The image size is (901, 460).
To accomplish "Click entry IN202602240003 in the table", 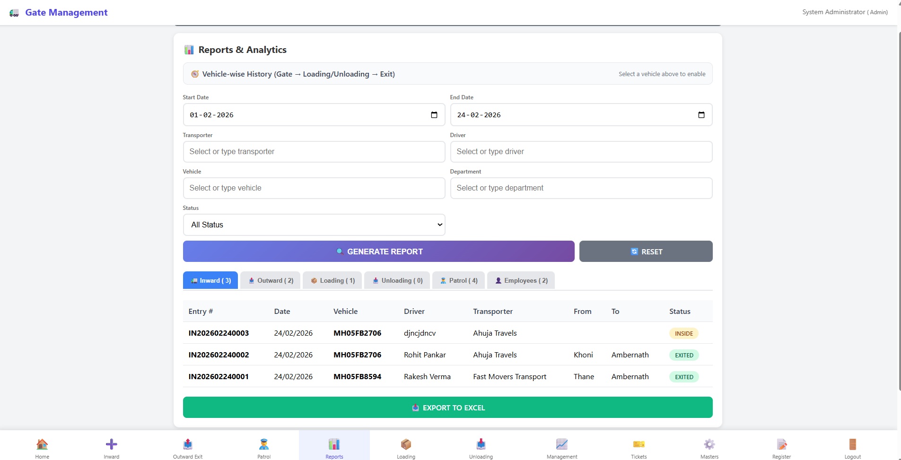I will point(219,333).
